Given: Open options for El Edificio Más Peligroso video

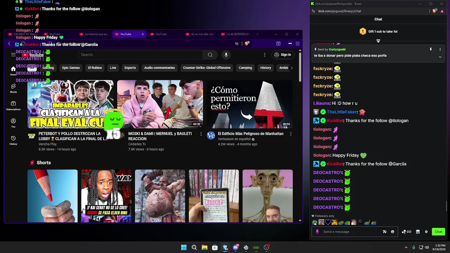Looking at the screenshot, I should pos(291,134).
